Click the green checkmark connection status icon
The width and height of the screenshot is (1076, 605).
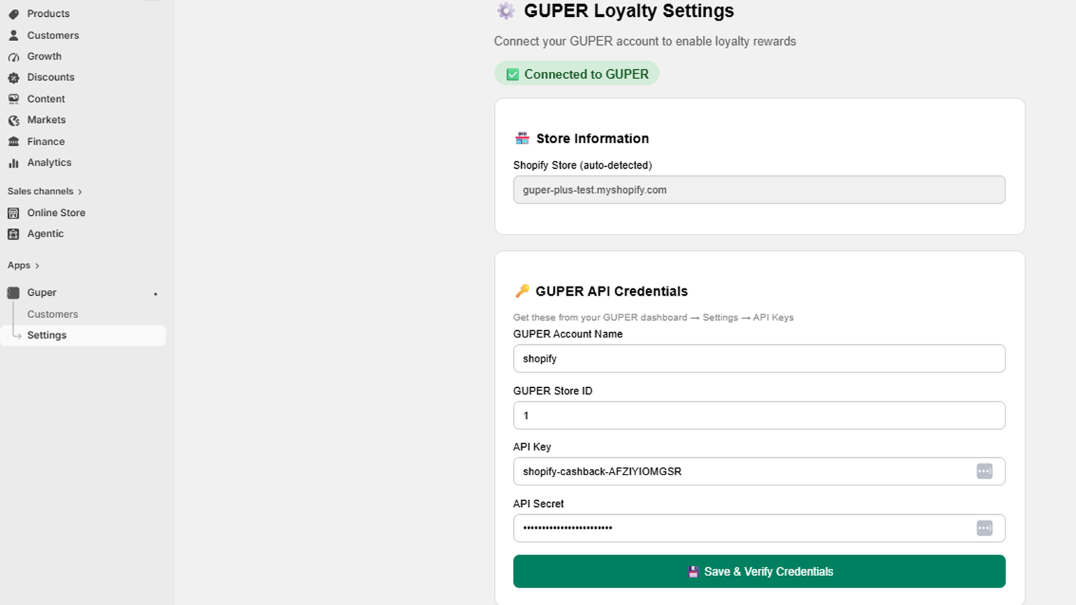(512, 75)
